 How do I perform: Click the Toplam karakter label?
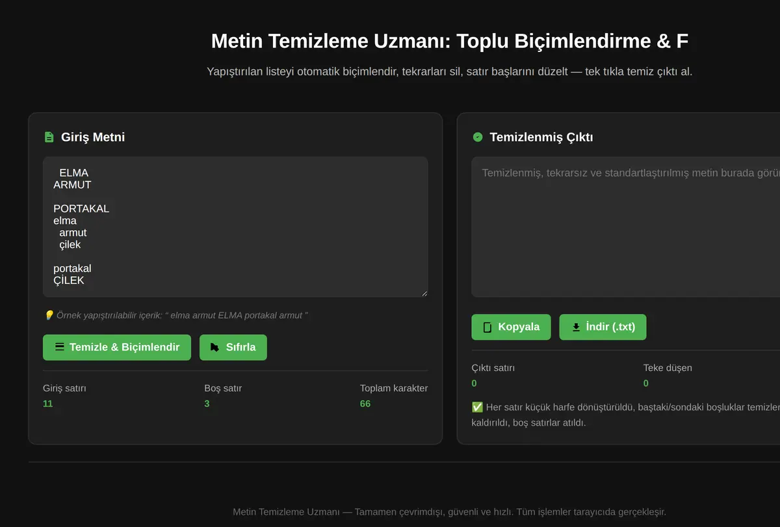point(394,388)
